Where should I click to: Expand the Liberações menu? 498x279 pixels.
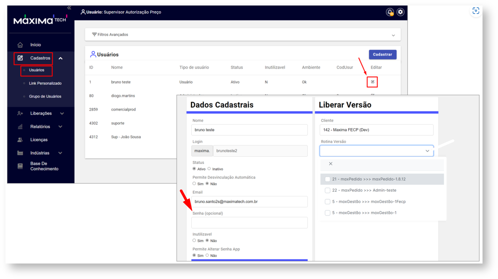point(41,113)
